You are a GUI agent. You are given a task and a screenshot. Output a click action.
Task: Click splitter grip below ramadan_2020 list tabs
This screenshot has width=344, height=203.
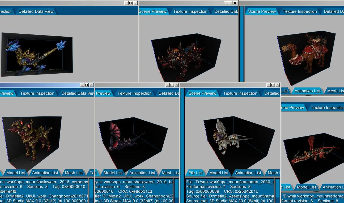tap(232, 177)
